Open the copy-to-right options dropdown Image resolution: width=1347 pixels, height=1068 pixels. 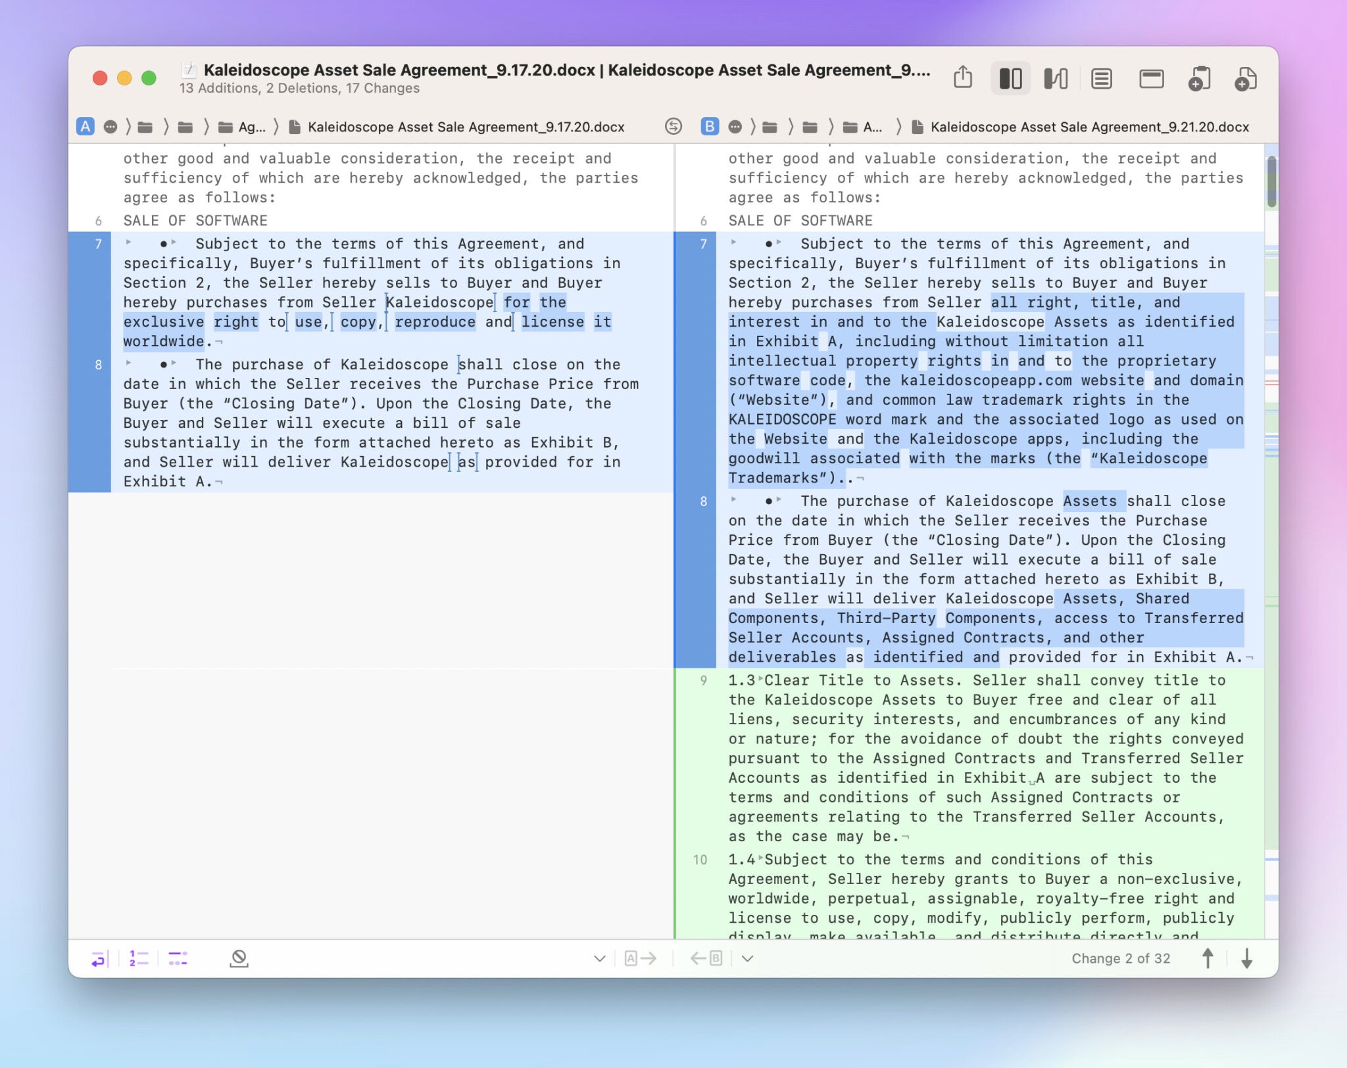pyautogui.click(x=599, y=958)
